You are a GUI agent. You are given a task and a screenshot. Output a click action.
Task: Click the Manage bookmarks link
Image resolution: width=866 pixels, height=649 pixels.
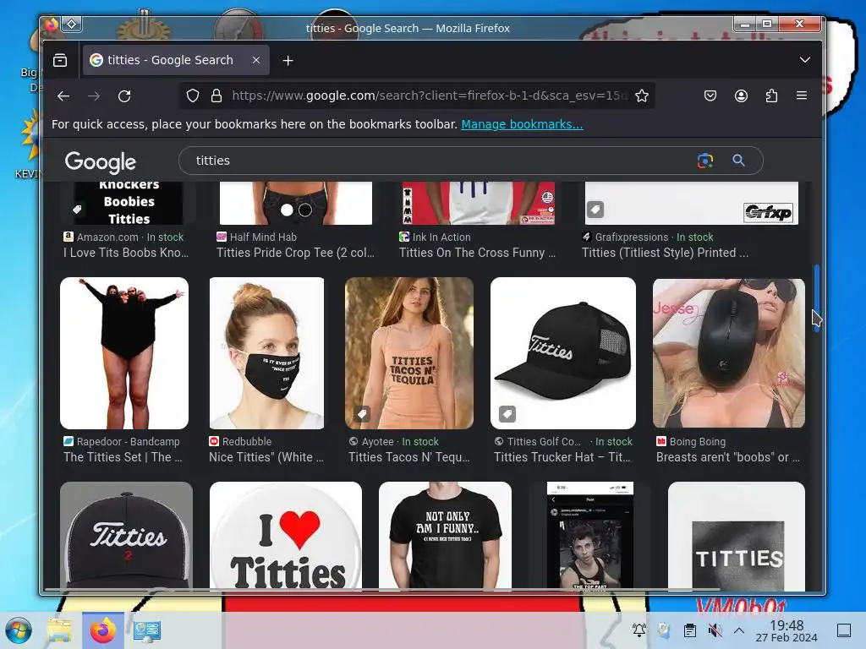(x=522, y=124)
